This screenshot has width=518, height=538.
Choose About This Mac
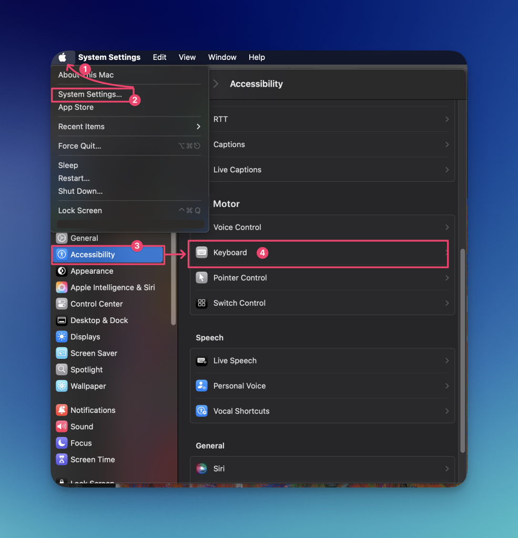86,75
